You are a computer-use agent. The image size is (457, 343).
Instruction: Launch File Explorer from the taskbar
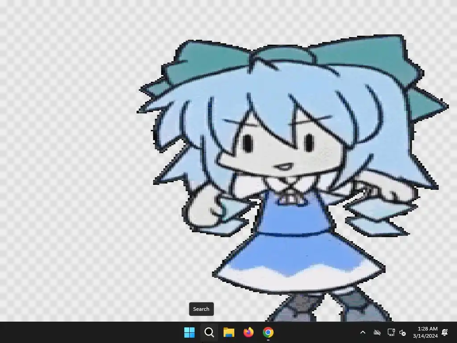coord(229,332)
